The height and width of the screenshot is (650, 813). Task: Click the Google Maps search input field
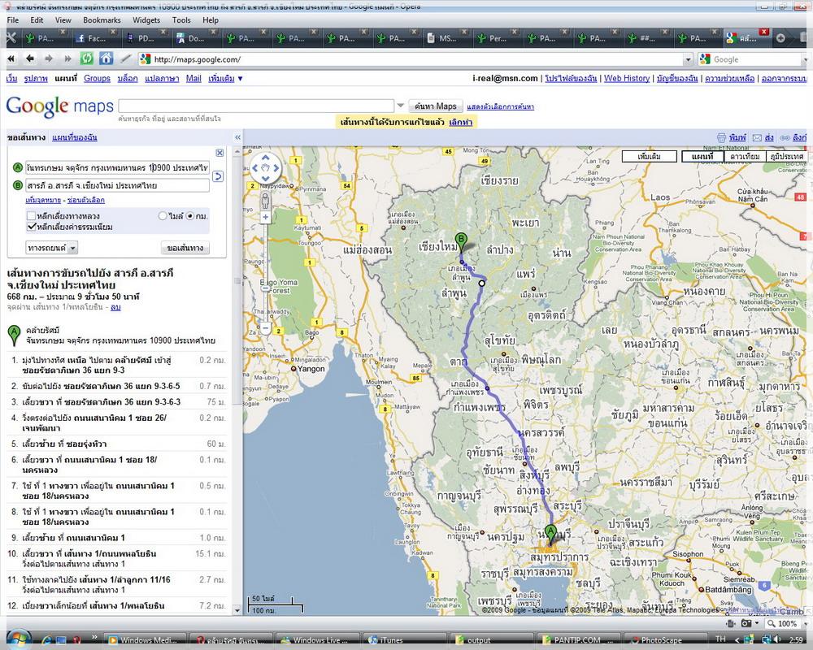[256, 106]
